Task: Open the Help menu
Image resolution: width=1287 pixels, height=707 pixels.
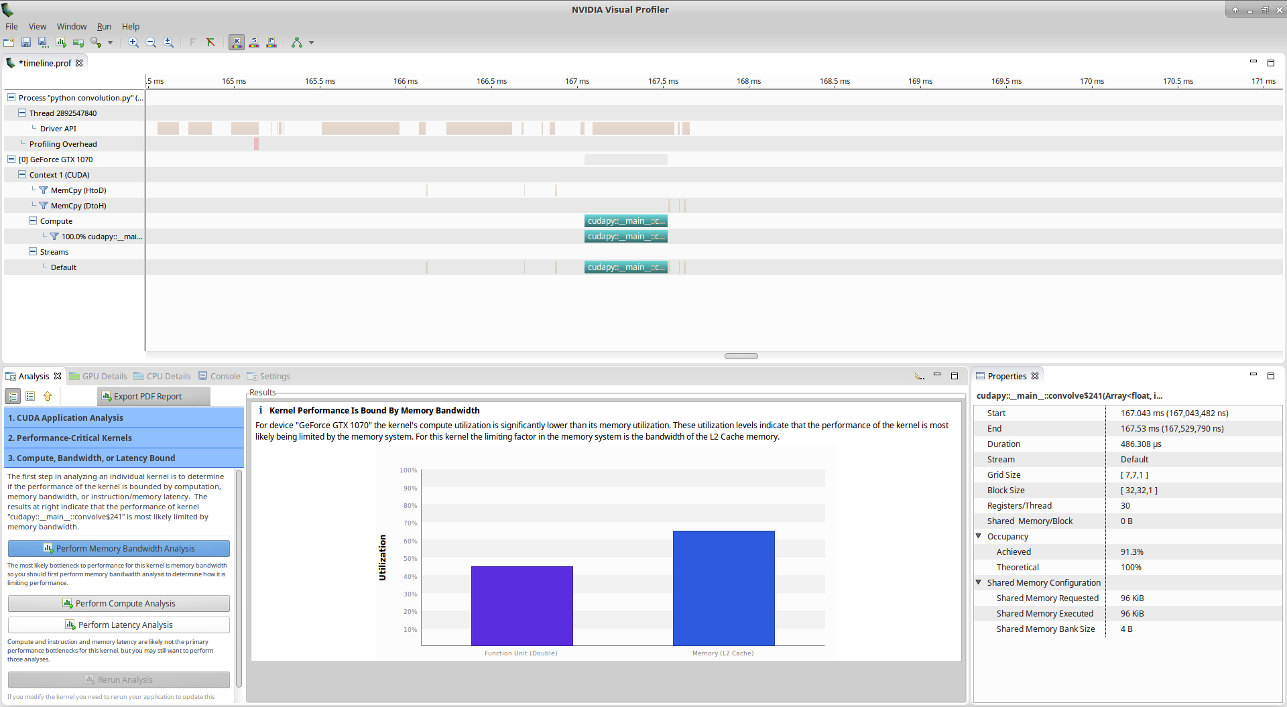Action: (x=131, y=26)
